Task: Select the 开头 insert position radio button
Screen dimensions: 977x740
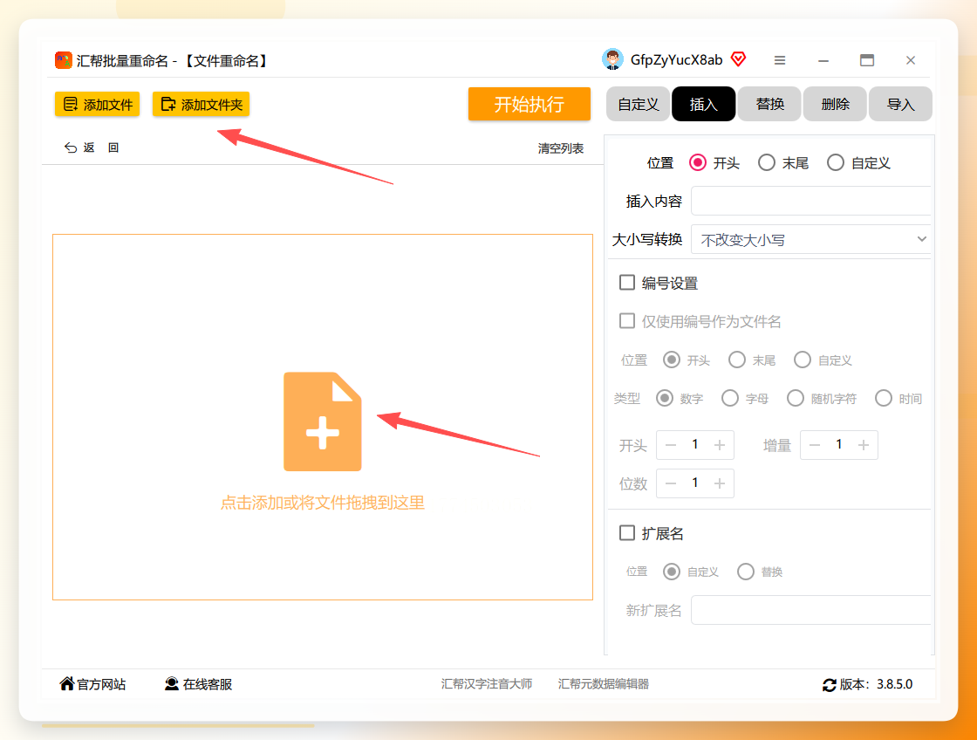Action: [x=698, y=162]
